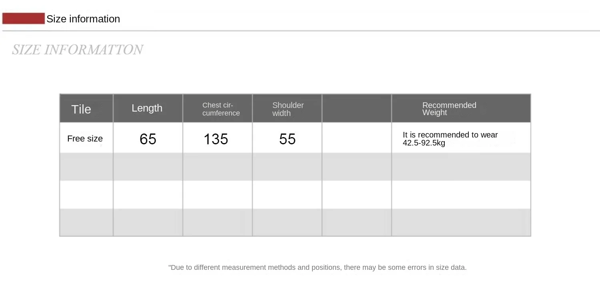The image size is (600, 303).
Task: Click the Length column header
Action: click(148, 109)
